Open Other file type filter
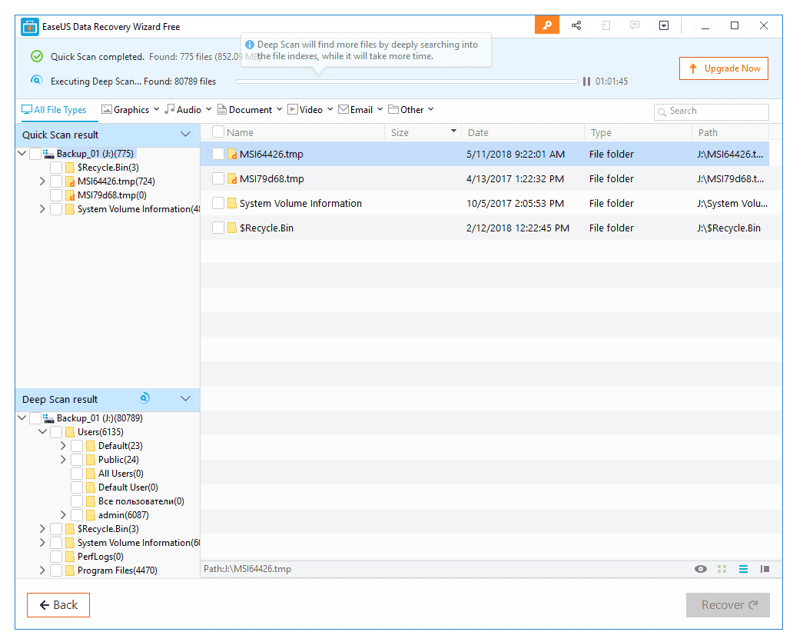The height and width of the screenshot is (642, 793). point(410,110)
